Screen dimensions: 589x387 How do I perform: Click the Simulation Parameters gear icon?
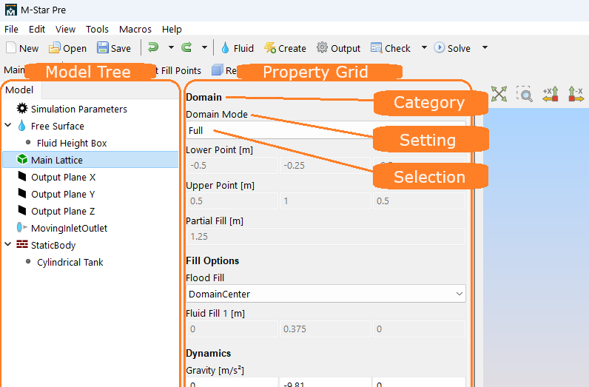pos(22,109)
